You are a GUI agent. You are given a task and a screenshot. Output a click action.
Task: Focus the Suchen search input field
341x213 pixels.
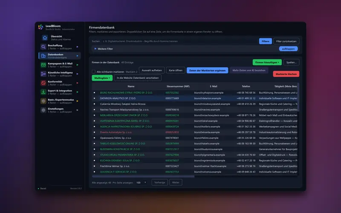pos(179,41)
